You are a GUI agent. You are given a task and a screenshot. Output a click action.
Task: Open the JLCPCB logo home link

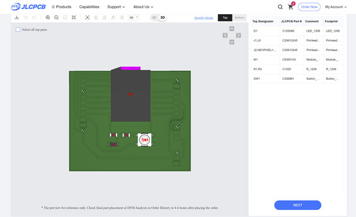[x=28, y=7]
